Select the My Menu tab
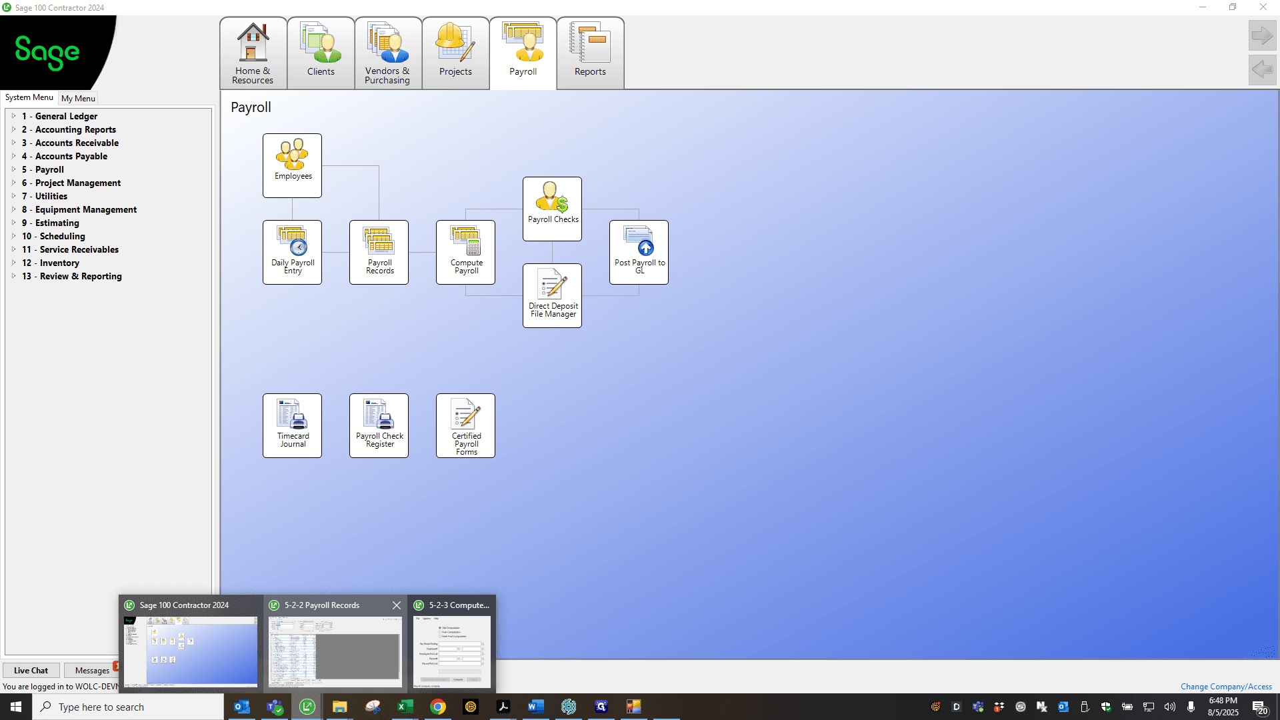The image size is (1280, 720). (78, 98)
